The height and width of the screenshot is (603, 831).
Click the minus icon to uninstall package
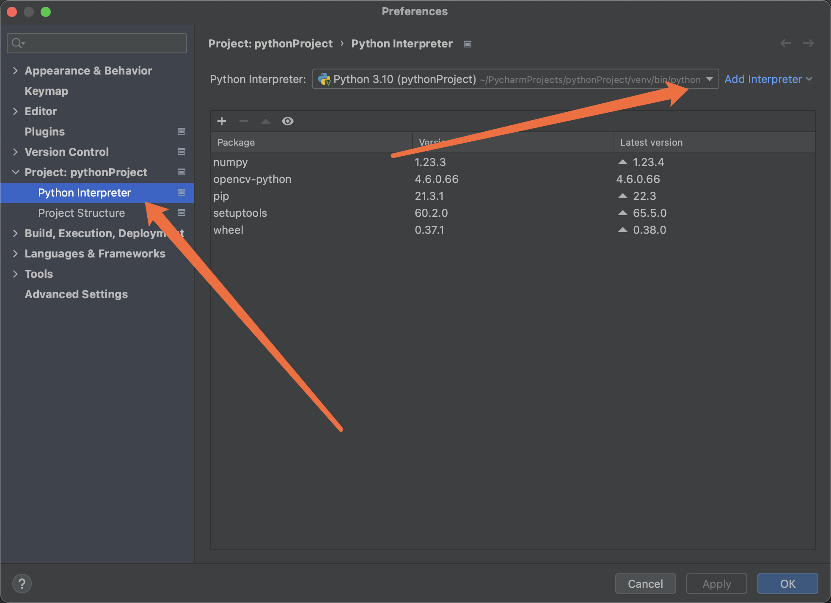click(244, 121)
